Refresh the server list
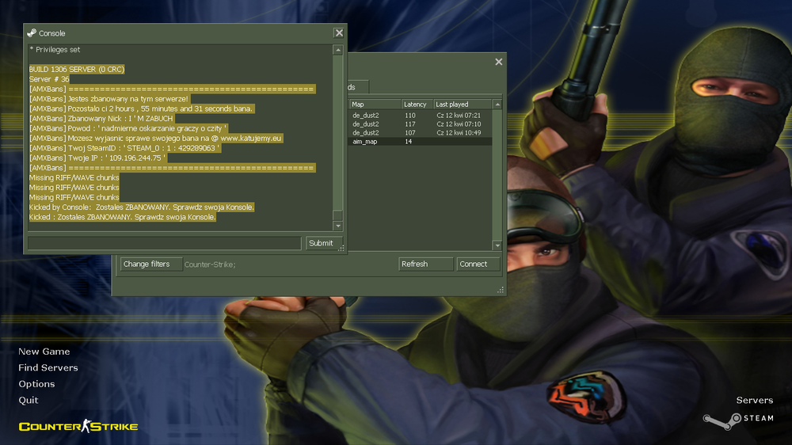This screenshot has width=792, height=445. [425, 264]
